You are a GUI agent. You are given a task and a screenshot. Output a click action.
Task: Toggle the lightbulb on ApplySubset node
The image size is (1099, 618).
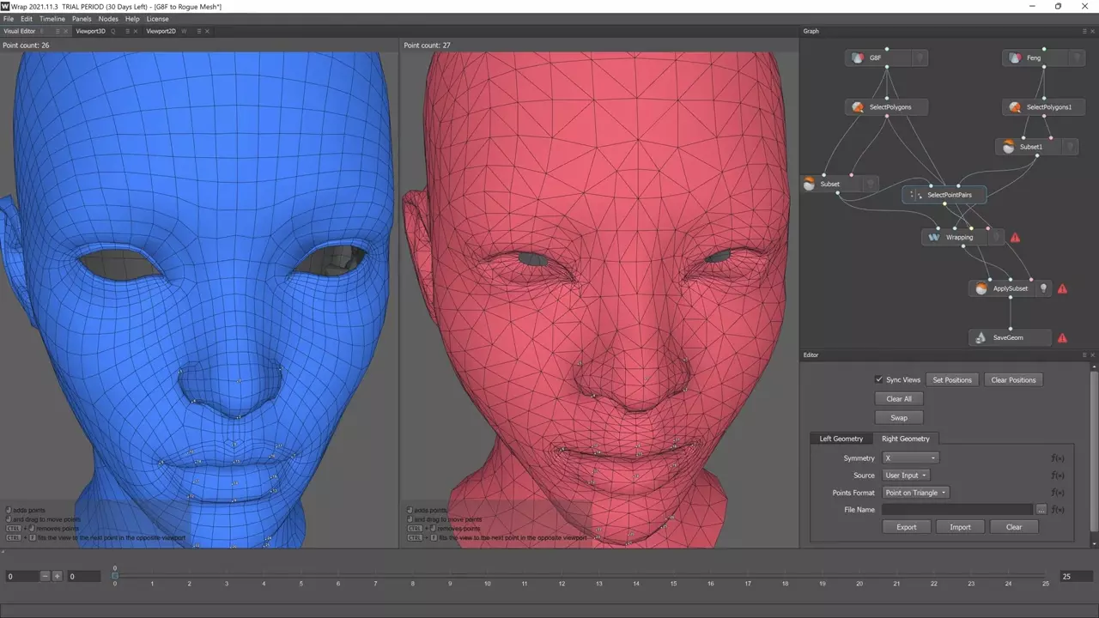[1043, 289]
